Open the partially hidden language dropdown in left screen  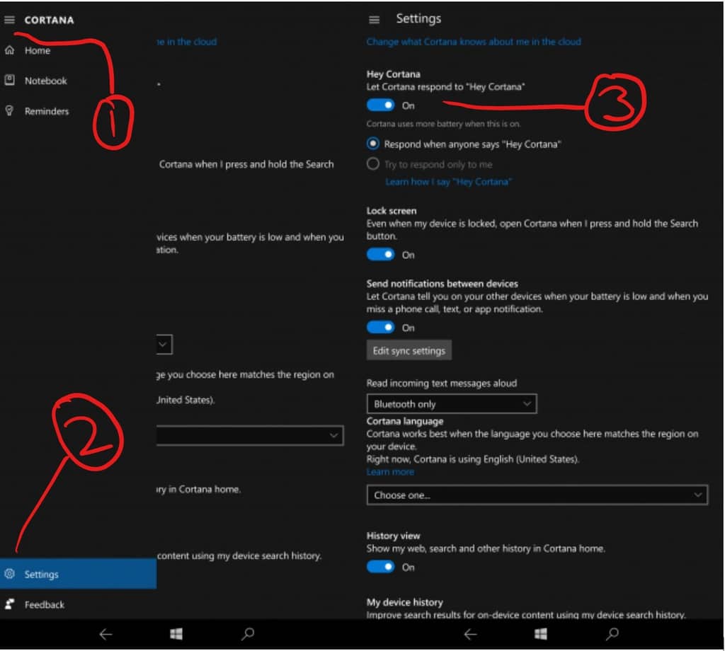250,435
